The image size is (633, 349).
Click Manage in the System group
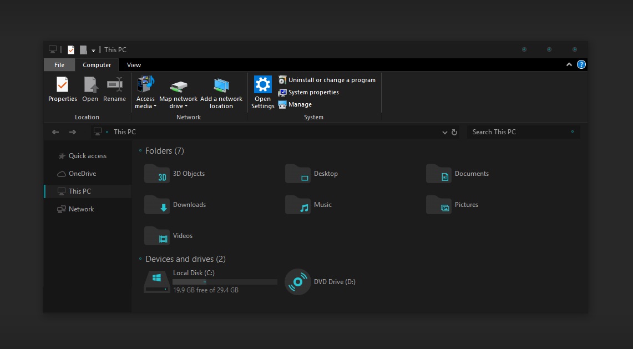point(300,104)
